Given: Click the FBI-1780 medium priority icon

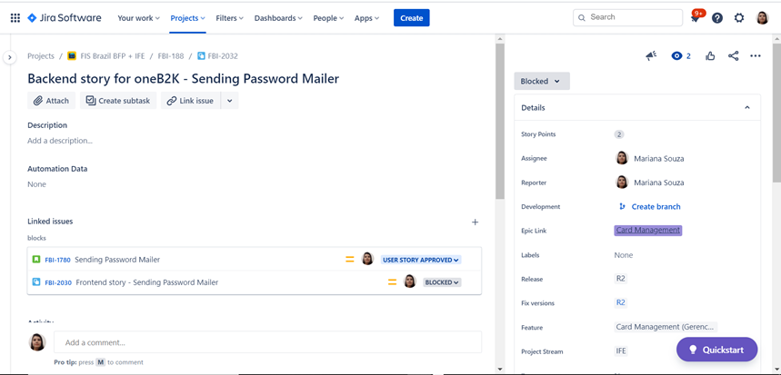Looking at the screenshot, I should pyautogui.click(x=350, y=259).
